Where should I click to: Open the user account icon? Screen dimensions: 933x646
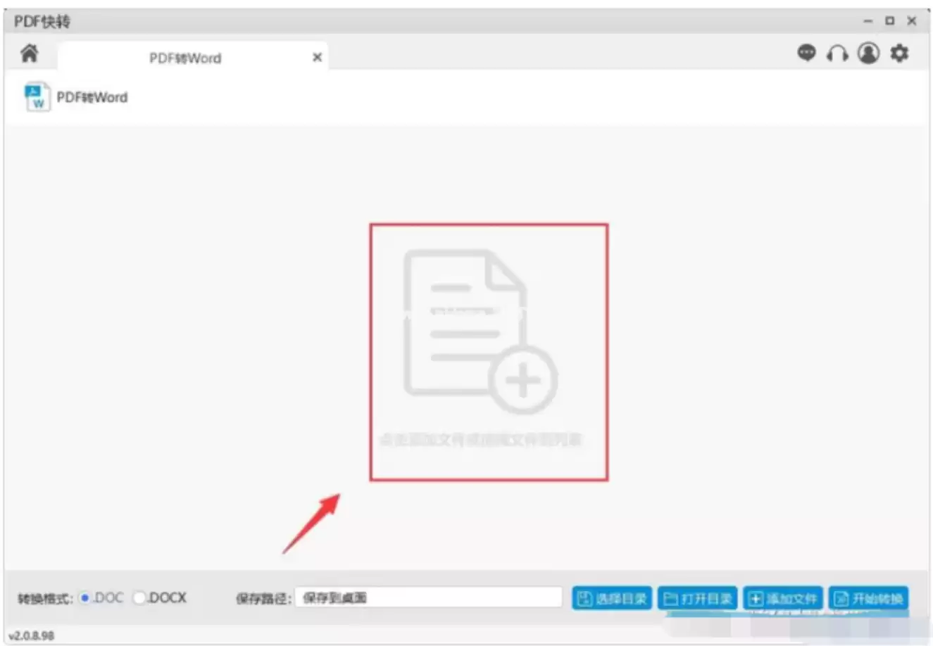point(868,53)
